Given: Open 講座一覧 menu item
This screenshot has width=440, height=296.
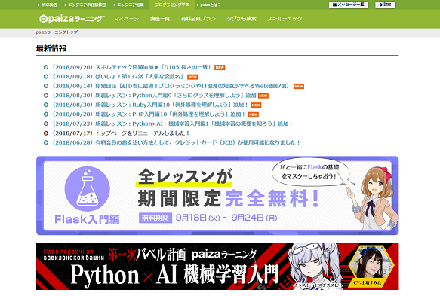Looking at the screenshot, I should [160, 19].
